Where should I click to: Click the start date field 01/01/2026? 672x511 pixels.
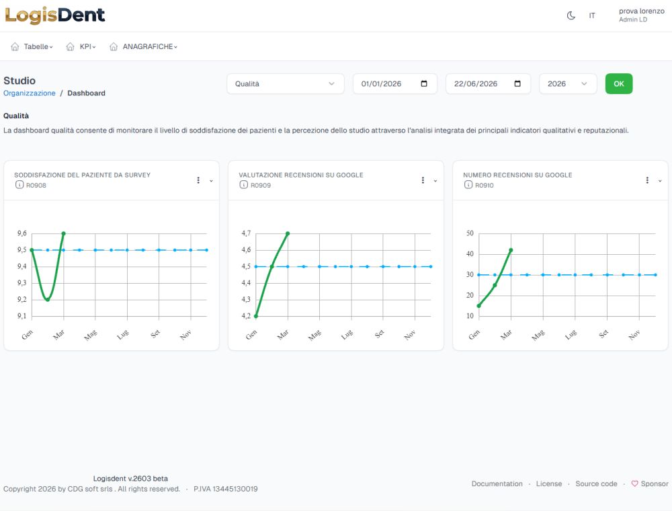click(394, 83)
